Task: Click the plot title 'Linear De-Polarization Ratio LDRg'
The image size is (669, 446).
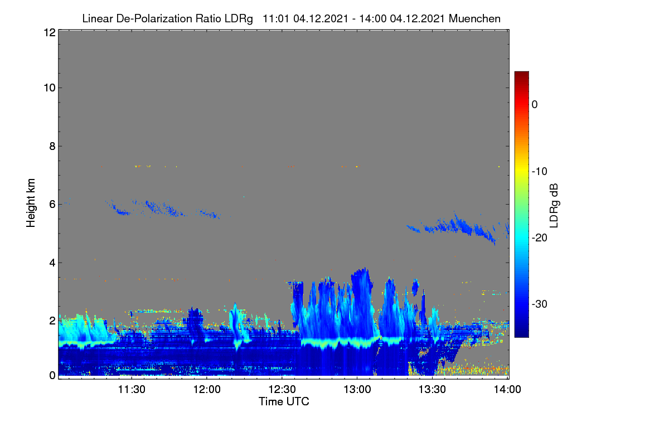Action: 167,19
